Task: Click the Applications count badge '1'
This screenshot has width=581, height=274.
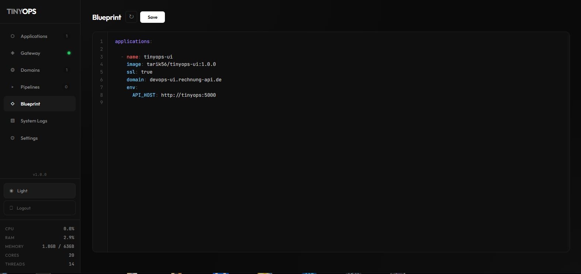Action: coord(67,36)
